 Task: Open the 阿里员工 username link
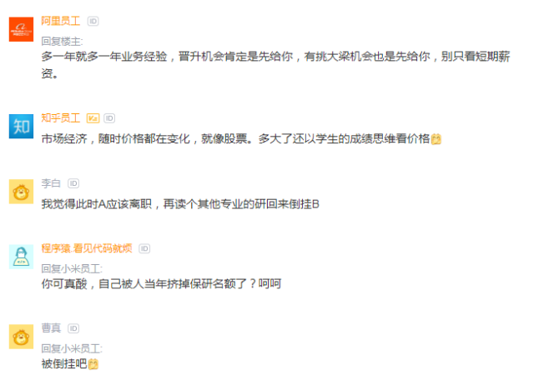[x=61, y=21]
